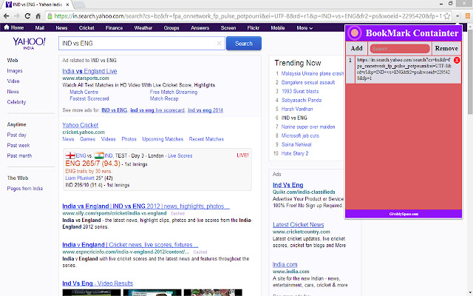
Task: Open the browser home page icon
Action: (38, 16)
